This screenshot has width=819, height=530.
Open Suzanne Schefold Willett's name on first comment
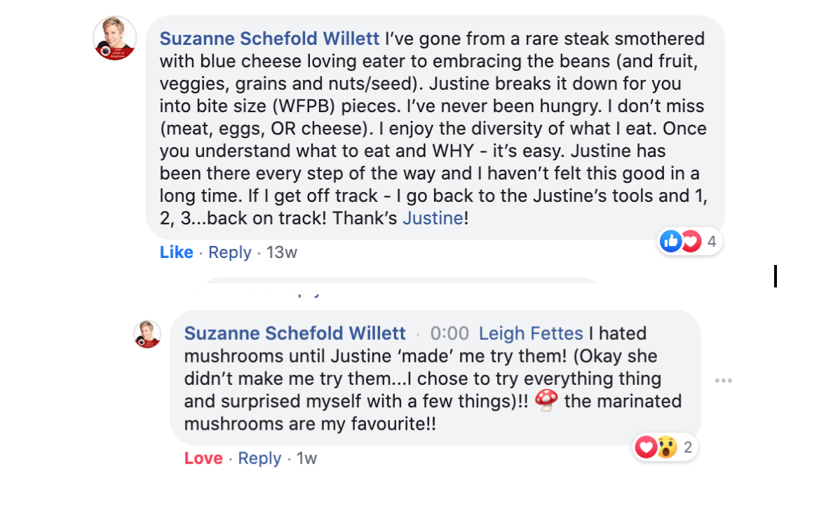pyautogui.click(x=269, y=39)
